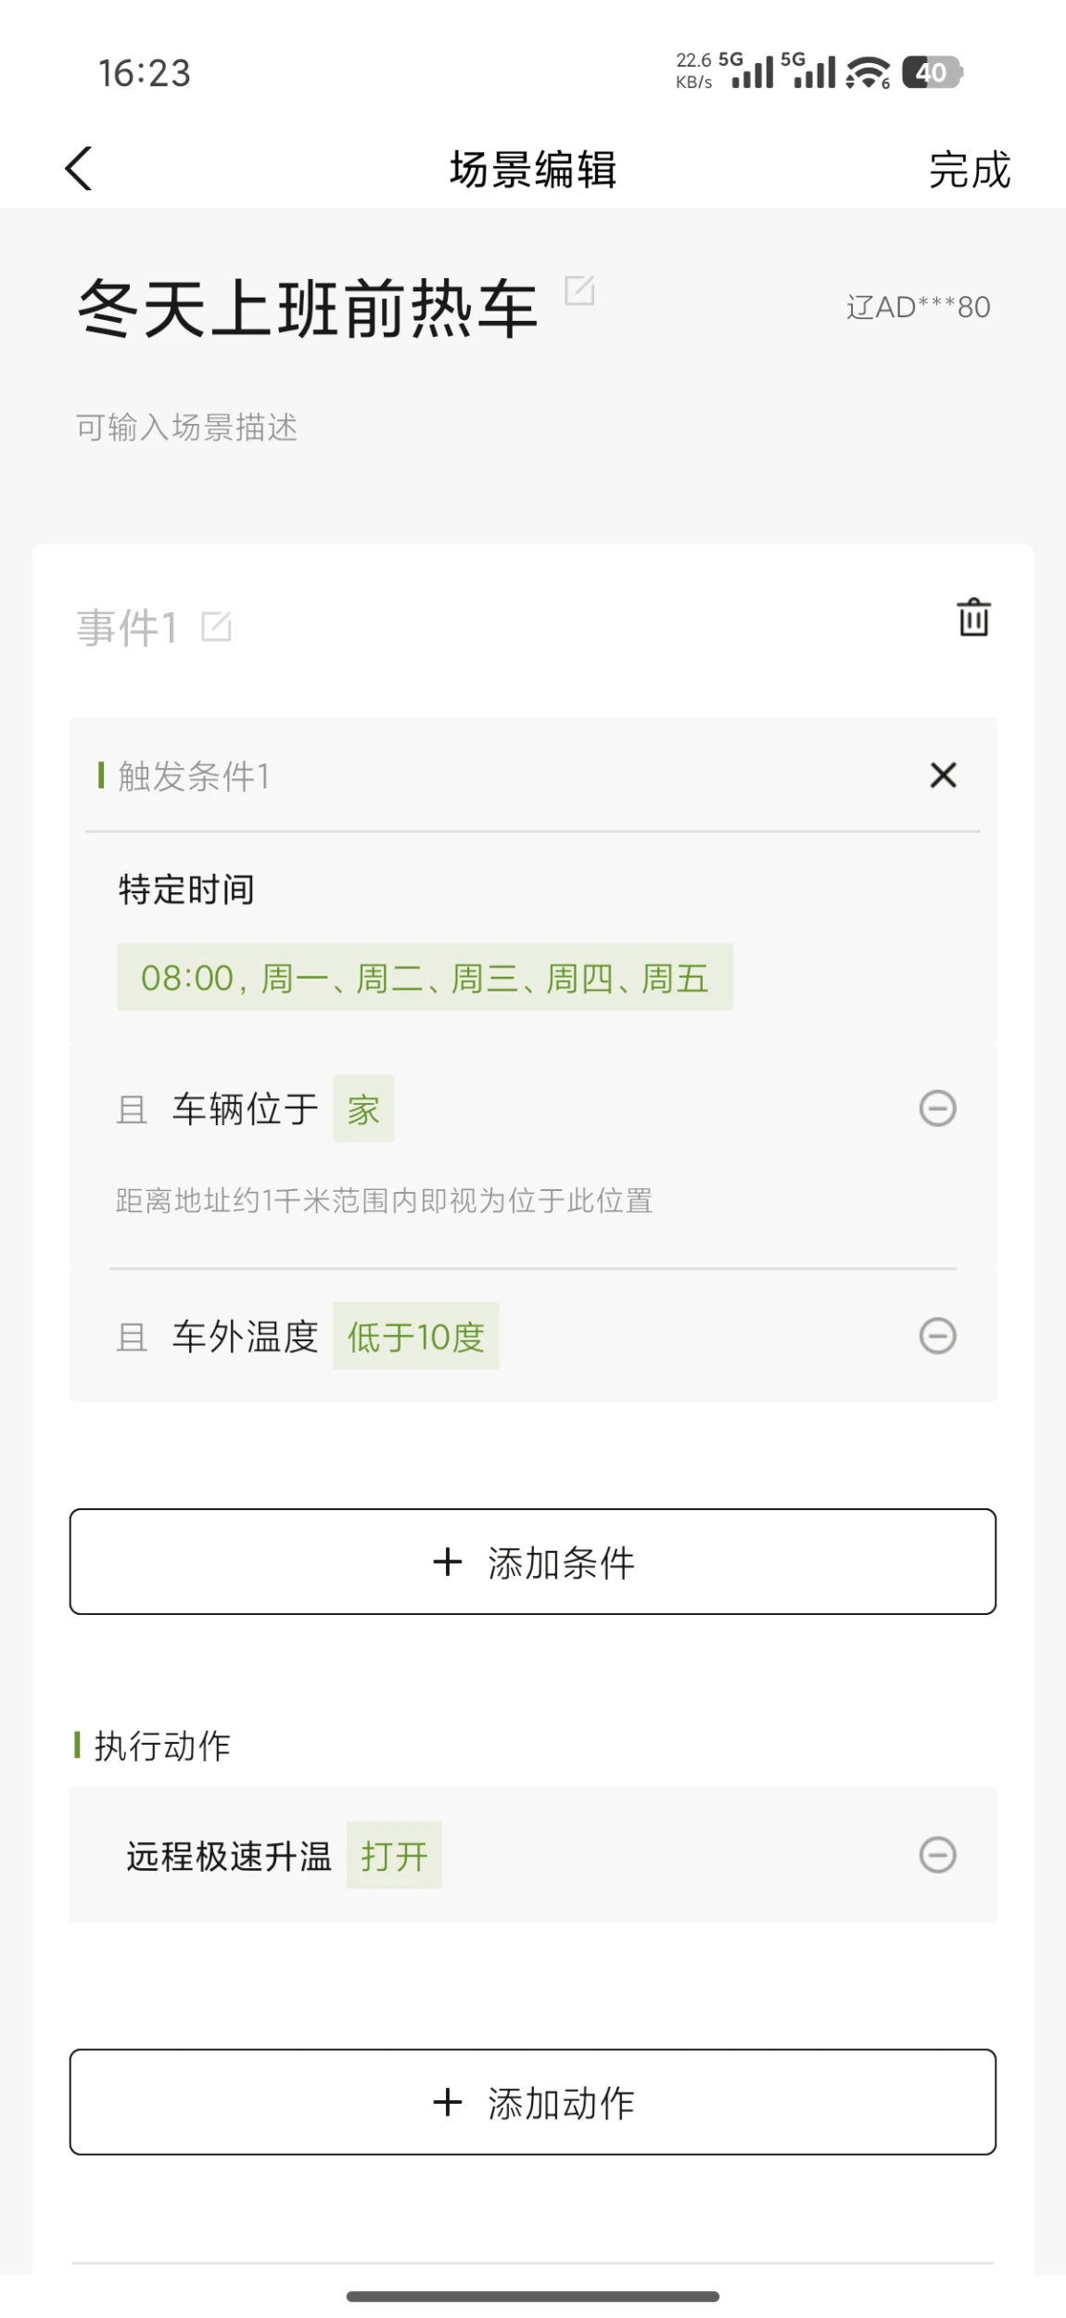Edit the scene name 冬天上班前热车
This screenshot has height=2318, width=1066.
click(x=579, y=291)
